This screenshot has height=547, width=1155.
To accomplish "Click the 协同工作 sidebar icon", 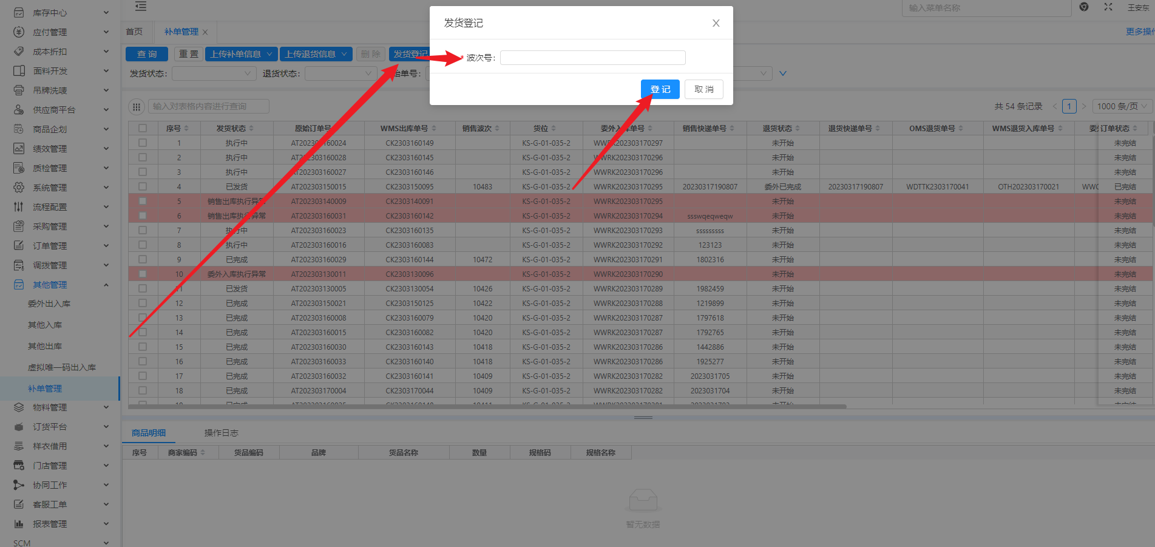I will click(19, 485).
